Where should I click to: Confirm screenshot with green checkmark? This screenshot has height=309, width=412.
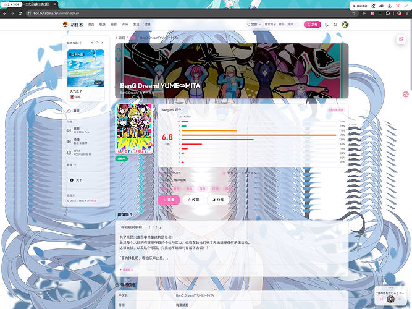point(406,6)
